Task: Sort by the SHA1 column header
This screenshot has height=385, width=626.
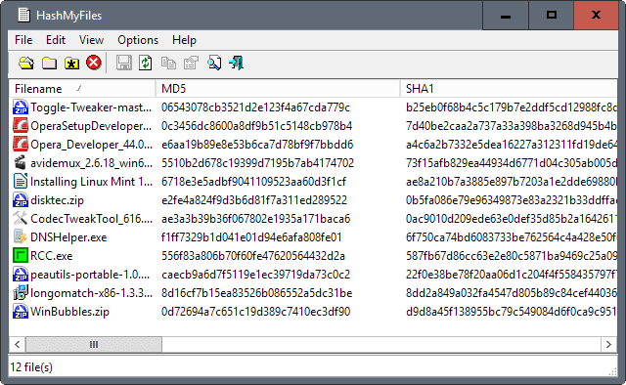Action: [509, 89]
